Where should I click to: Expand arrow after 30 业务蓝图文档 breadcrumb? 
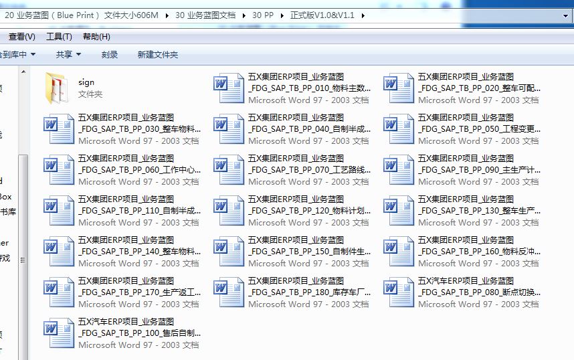(244, 16)
